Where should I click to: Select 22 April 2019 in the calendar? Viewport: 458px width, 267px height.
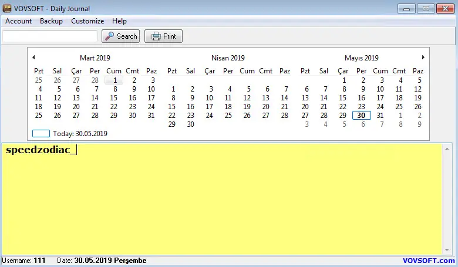171,115
